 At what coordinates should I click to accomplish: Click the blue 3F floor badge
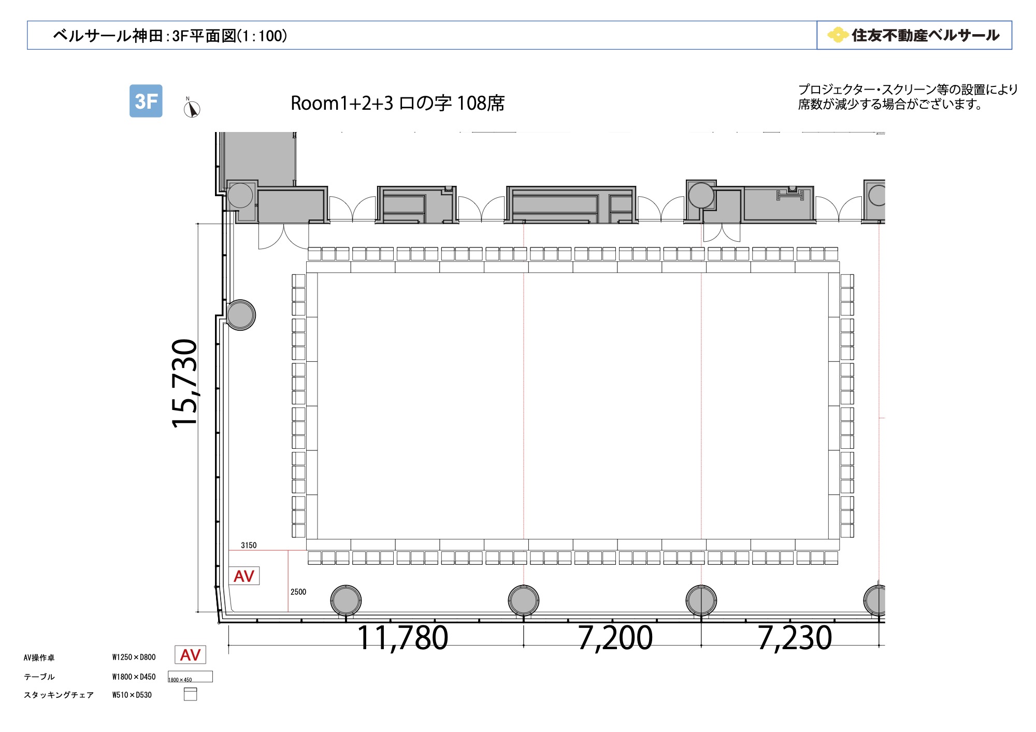click(x=146, y=101)
